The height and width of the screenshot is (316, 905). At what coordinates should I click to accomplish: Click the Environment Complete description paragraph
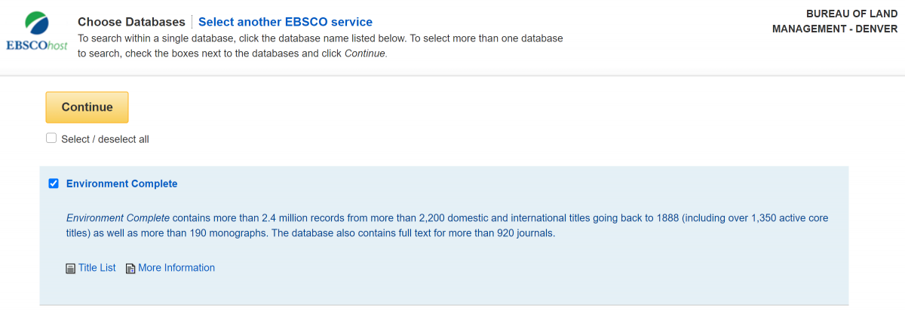coord(447,226)
